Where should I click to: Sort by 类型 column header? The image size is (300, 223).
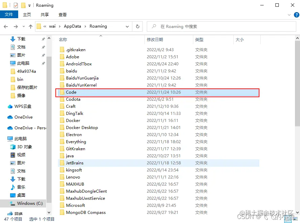(x=199, y=40)
